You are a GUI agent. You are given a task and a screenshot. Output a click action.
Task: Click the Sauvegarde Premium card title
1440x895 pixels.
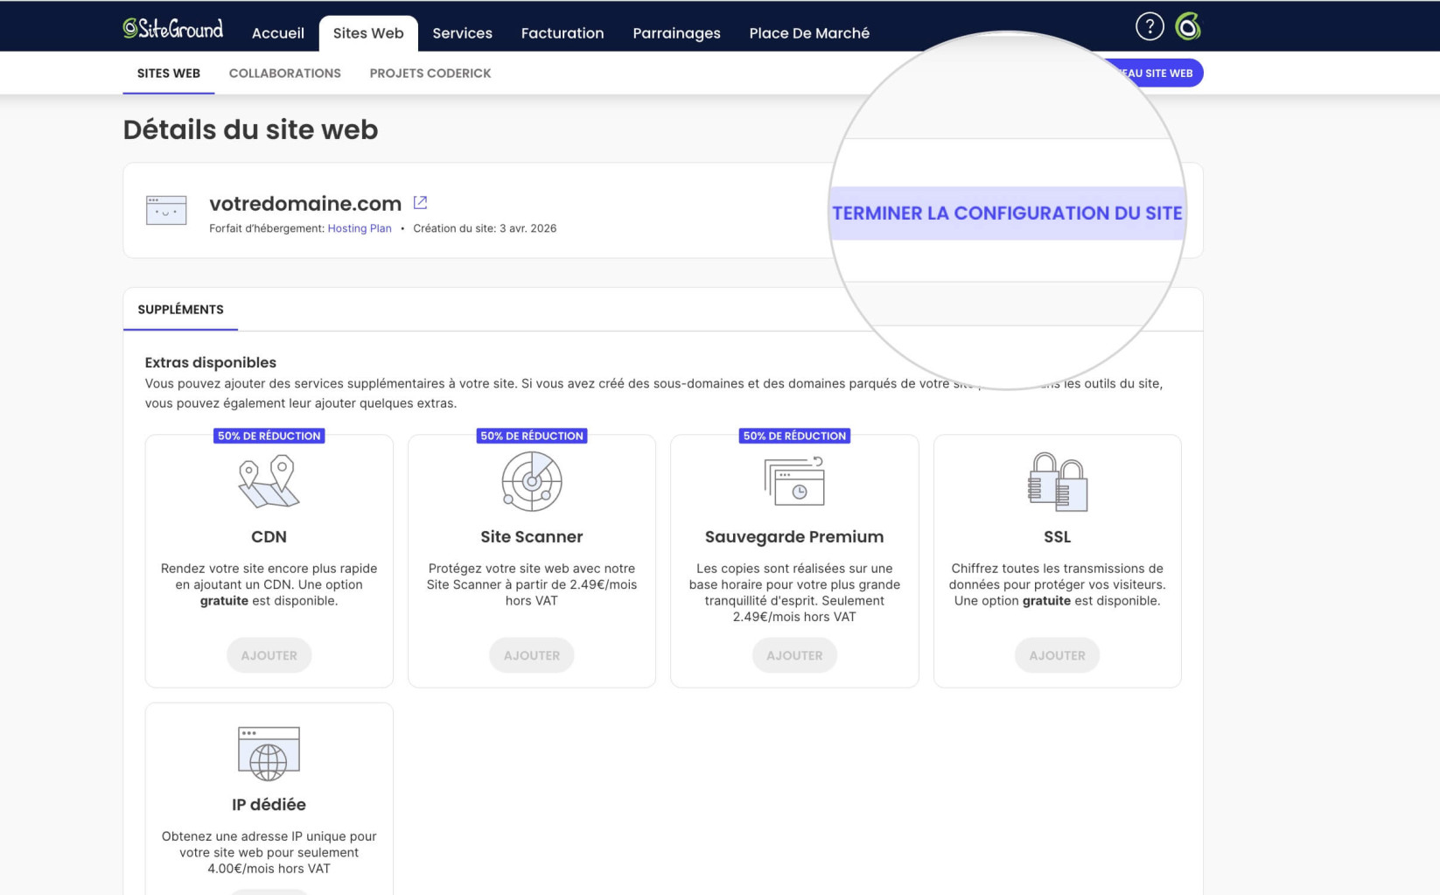pyautogui.click(x=794, y=536)
